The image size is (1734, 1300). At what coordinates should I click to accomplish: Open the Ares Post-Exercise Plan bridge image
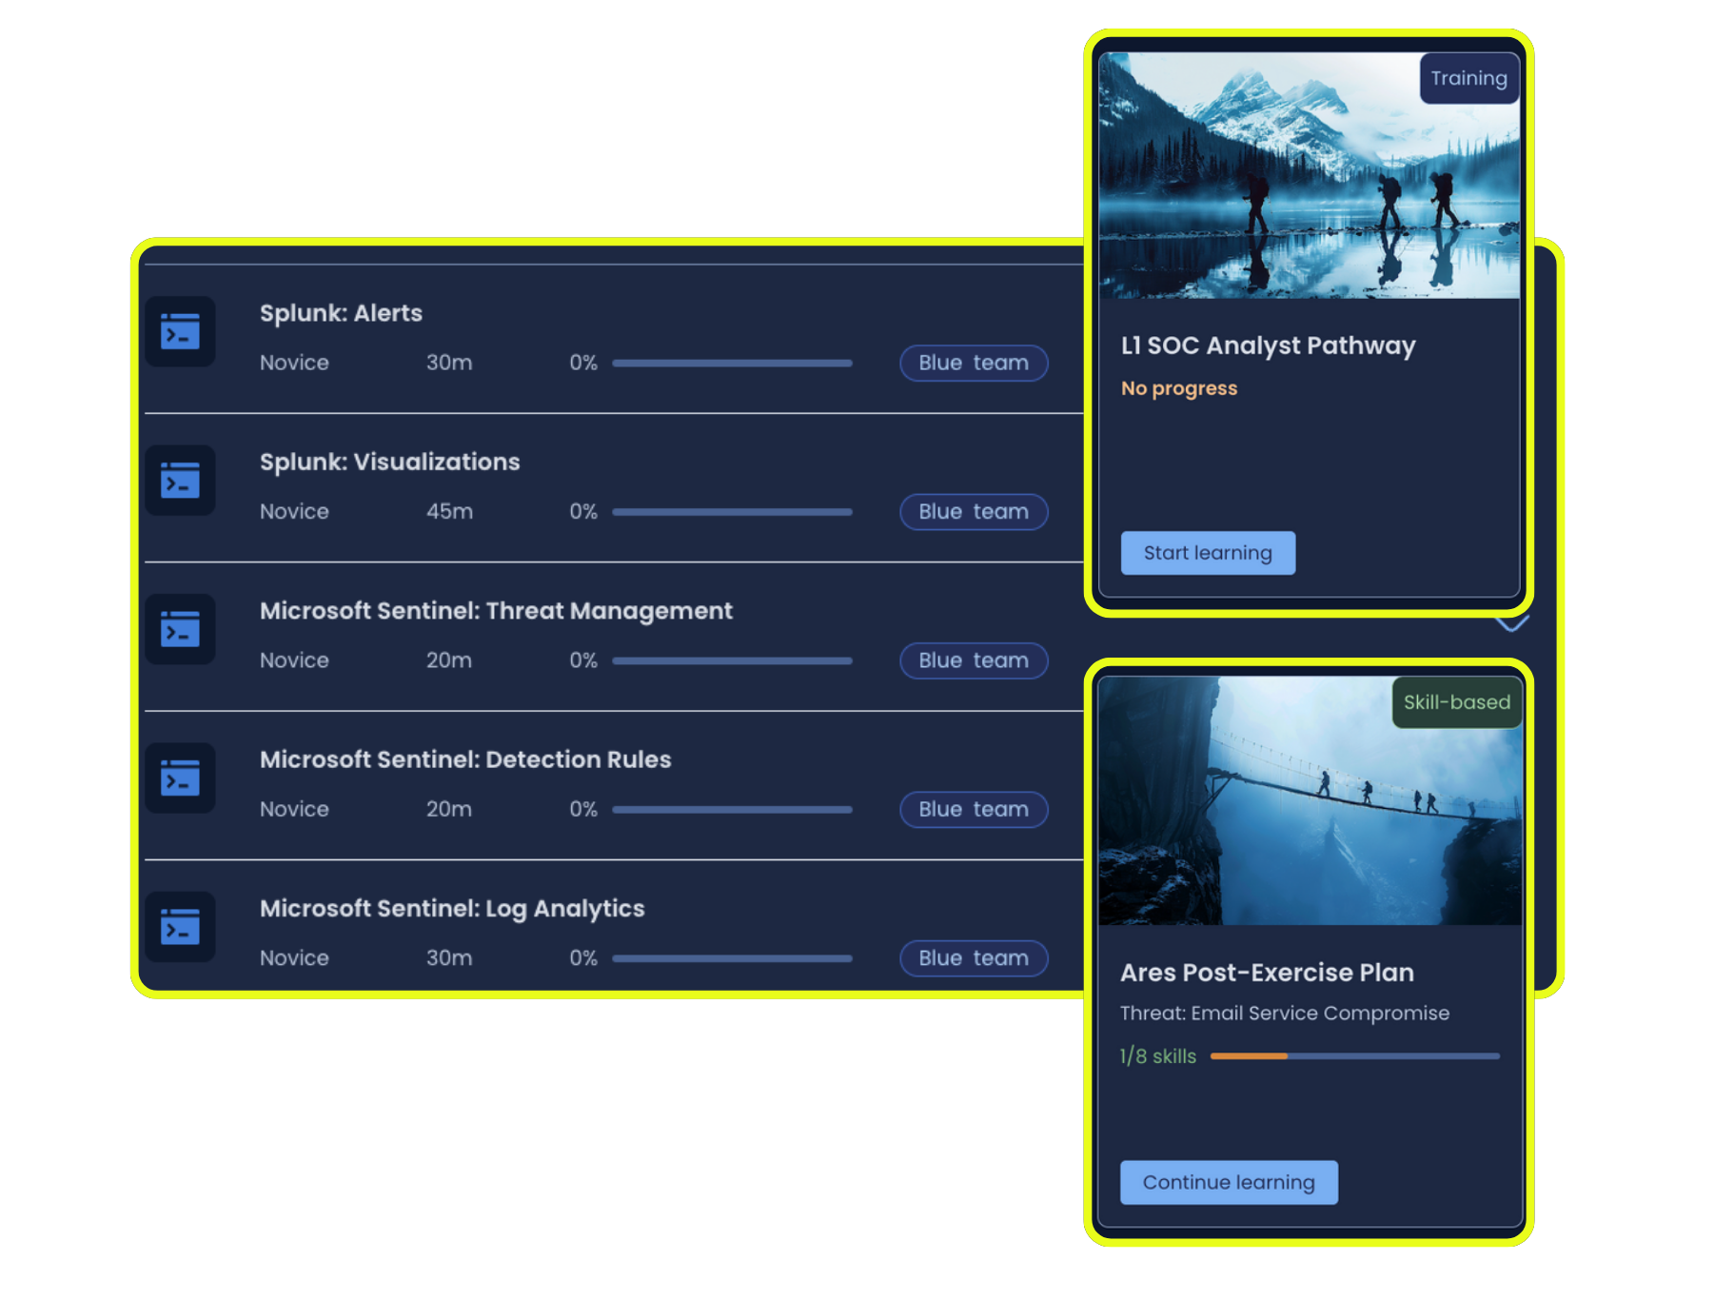(1310, 800)
